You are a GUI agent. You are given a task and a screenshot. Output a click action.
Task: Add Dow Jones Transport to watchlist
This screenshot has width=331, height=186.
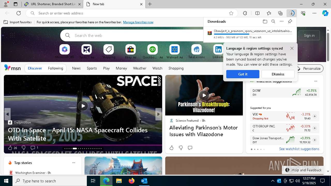315,140
